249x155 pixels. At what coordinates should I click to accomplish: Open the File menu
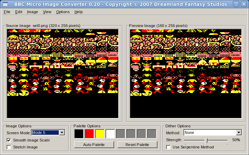pyautogui.click(x=7, y=12)
